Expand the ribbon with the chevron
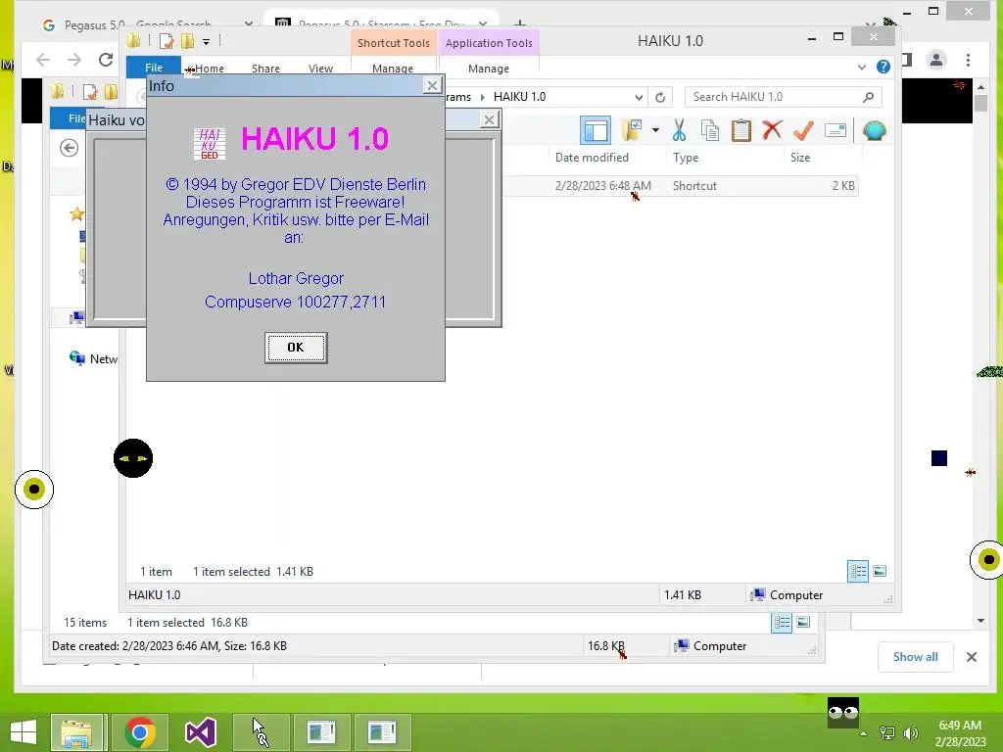This screenshot has height=752, width=1003. [x=862, y=67]
